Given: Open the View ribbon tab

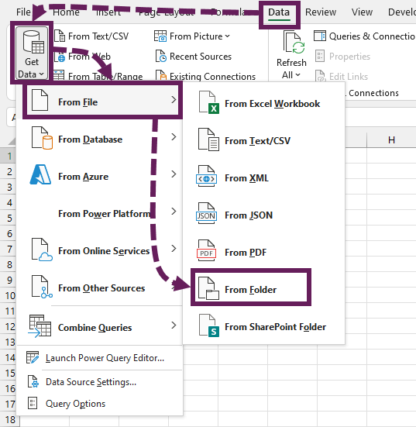Looking at the screenshot, I should click(x=362, y=12).
